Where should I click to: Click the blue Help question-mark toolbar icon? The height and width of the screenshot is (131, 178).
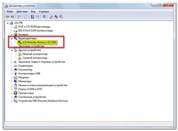(32, 17)
